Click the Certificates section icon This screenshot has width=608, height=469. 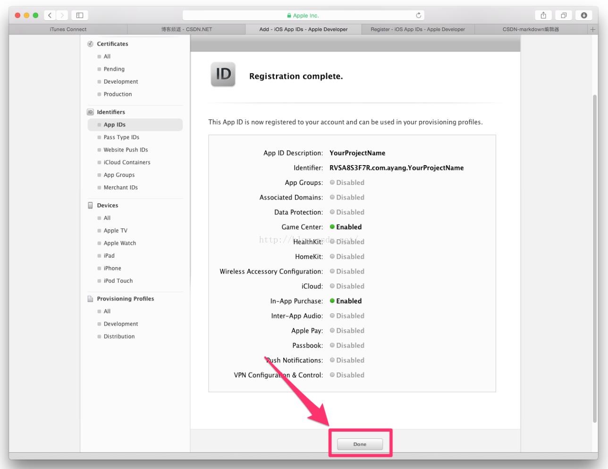point(90,44)
